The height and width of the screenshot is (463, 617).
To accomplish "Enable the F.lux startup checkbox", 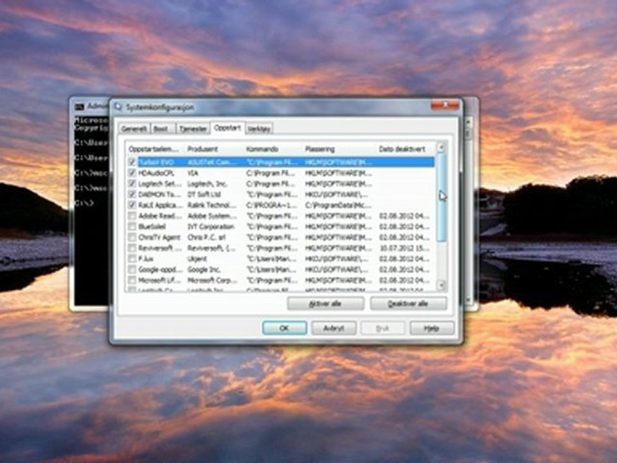I will click(x=132, y=259).
